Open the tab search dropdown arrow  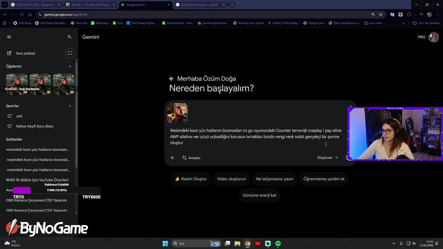click(4, 5)
